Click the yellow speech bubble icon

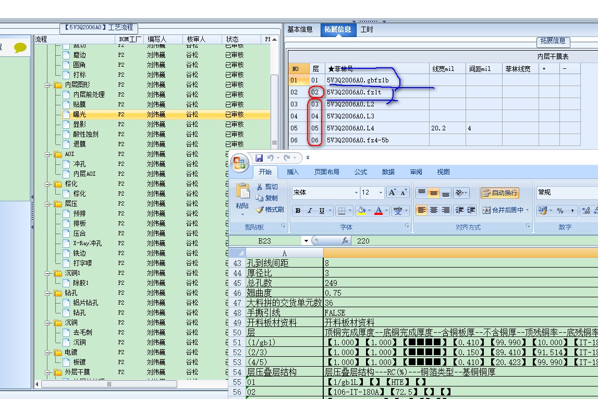tap(20, 47)
